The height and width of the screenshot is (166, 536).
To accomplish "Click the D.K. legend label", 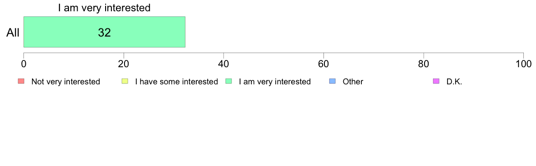I will point(454,82).
